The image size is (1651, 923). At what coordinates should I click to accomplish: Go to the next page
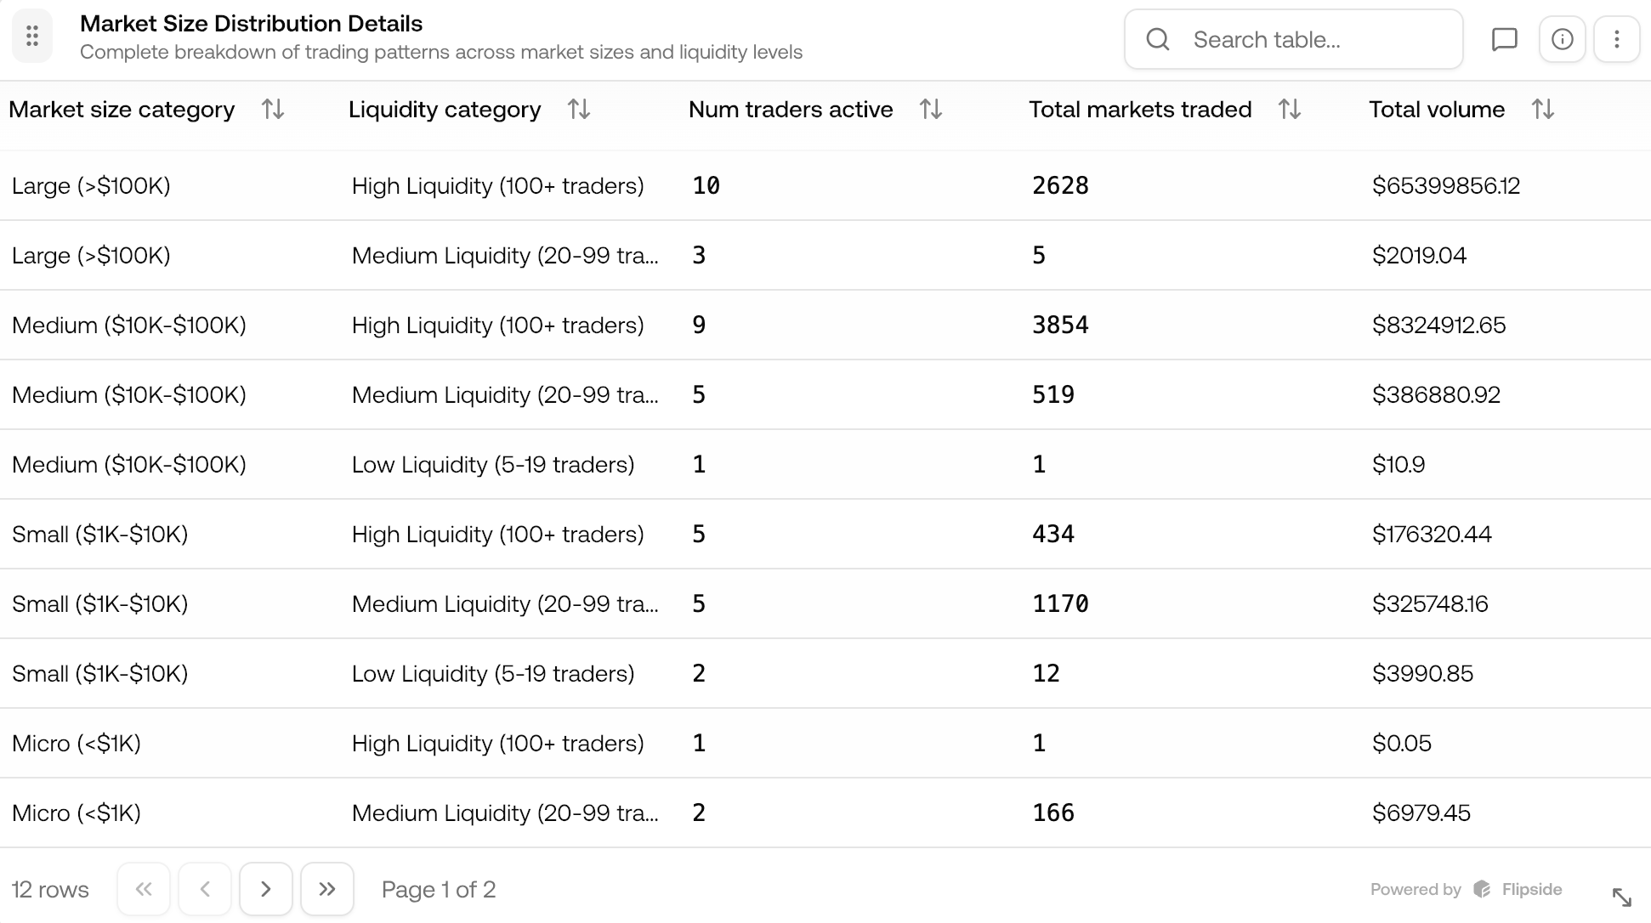point(266,888)
